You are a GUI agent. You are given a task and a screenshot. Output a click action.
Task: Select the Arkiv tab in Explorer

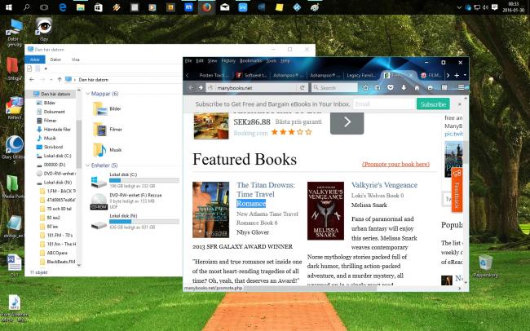coord(35,60)
